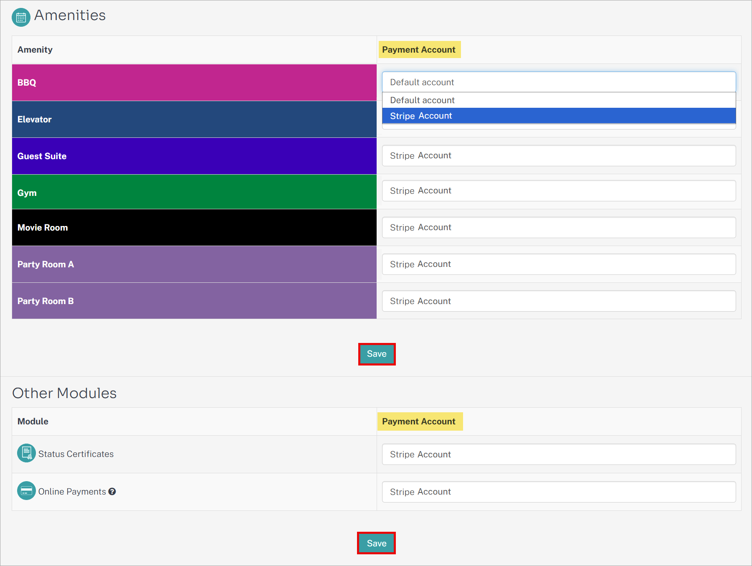Open the BBQ payment account dropdown

559,82
